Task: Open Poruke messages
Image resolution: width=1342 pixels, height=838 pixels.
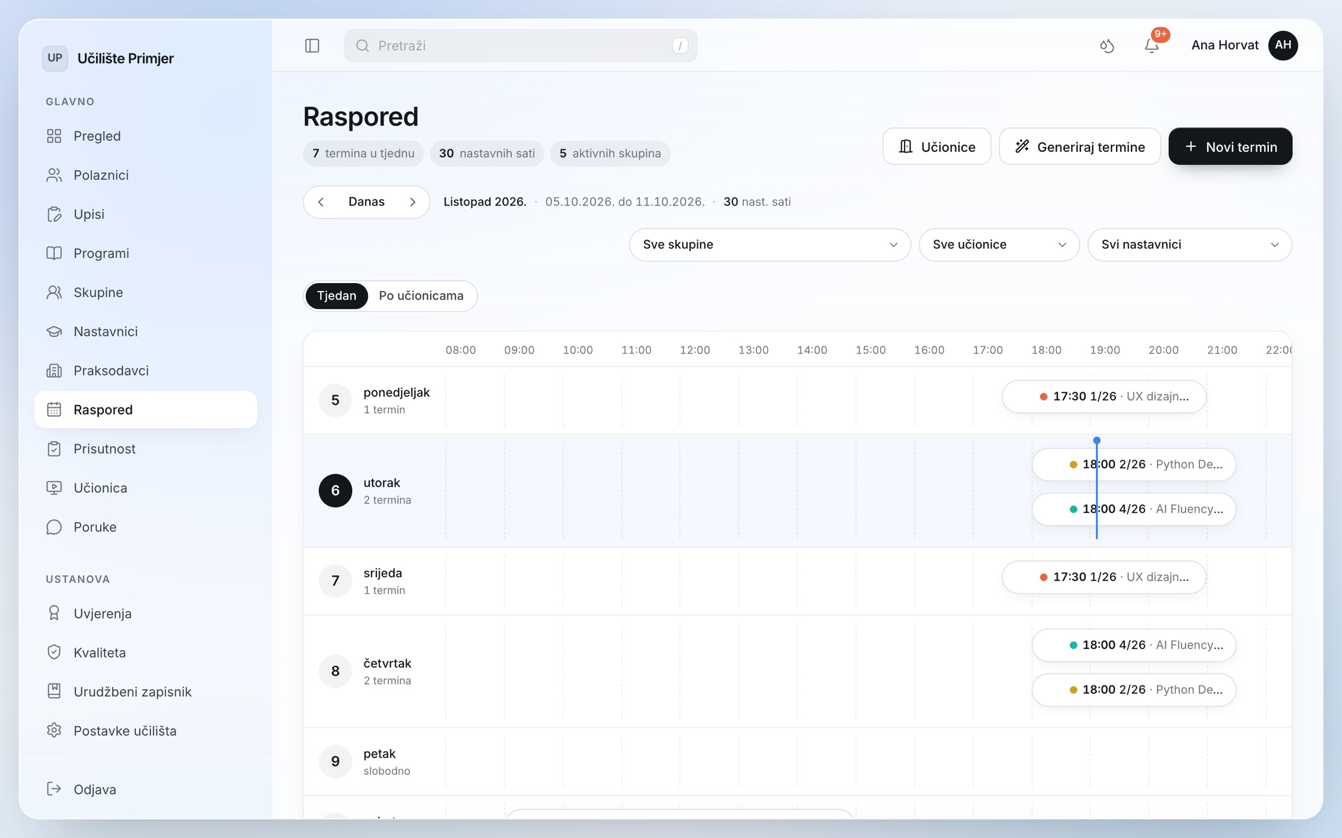Action: click(x=145, y=527)
